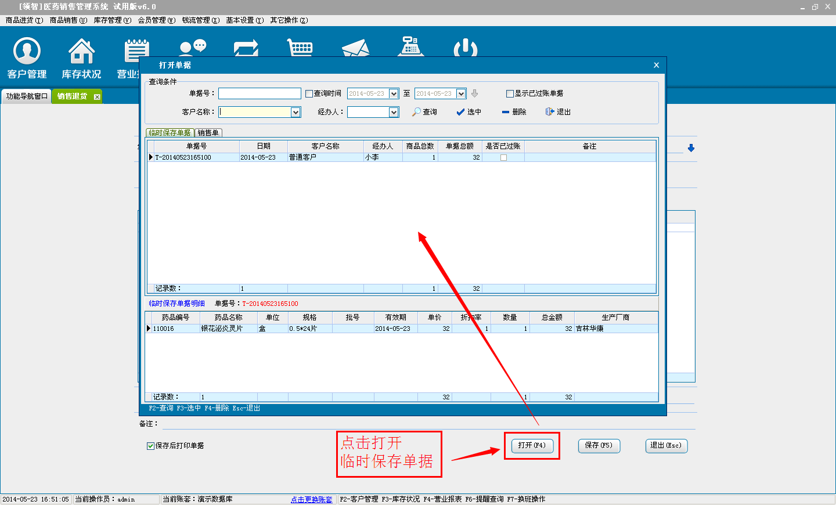The image size is (836, 505).
Task: Click the 退出 exit door icon
Action: click(550, 111)
